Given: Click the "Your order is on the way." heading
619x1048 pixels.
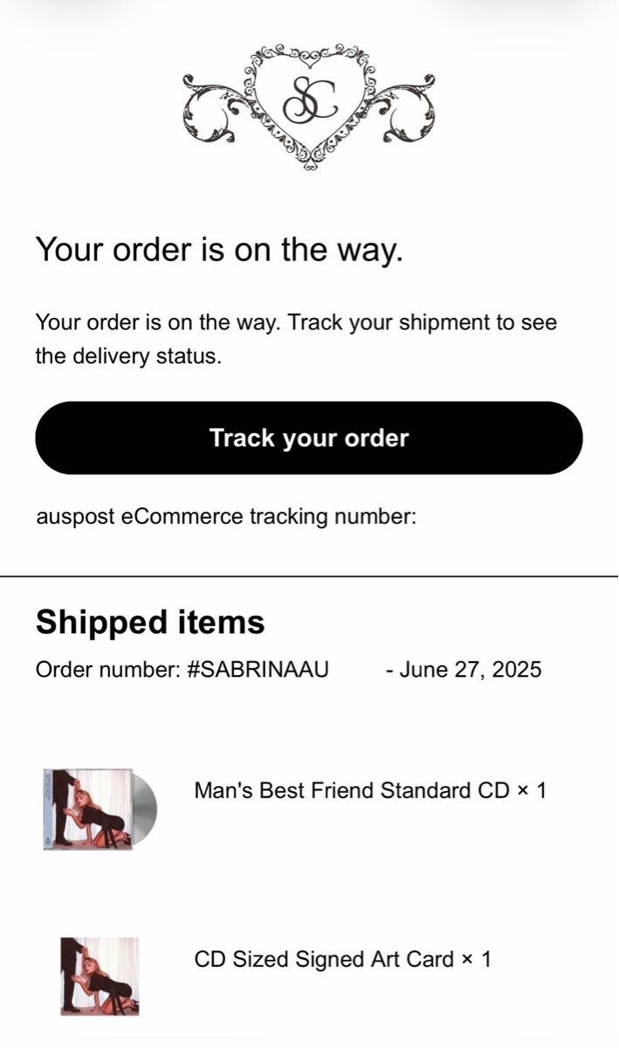Looking at the screenshot, I should [x=219, y=250].
